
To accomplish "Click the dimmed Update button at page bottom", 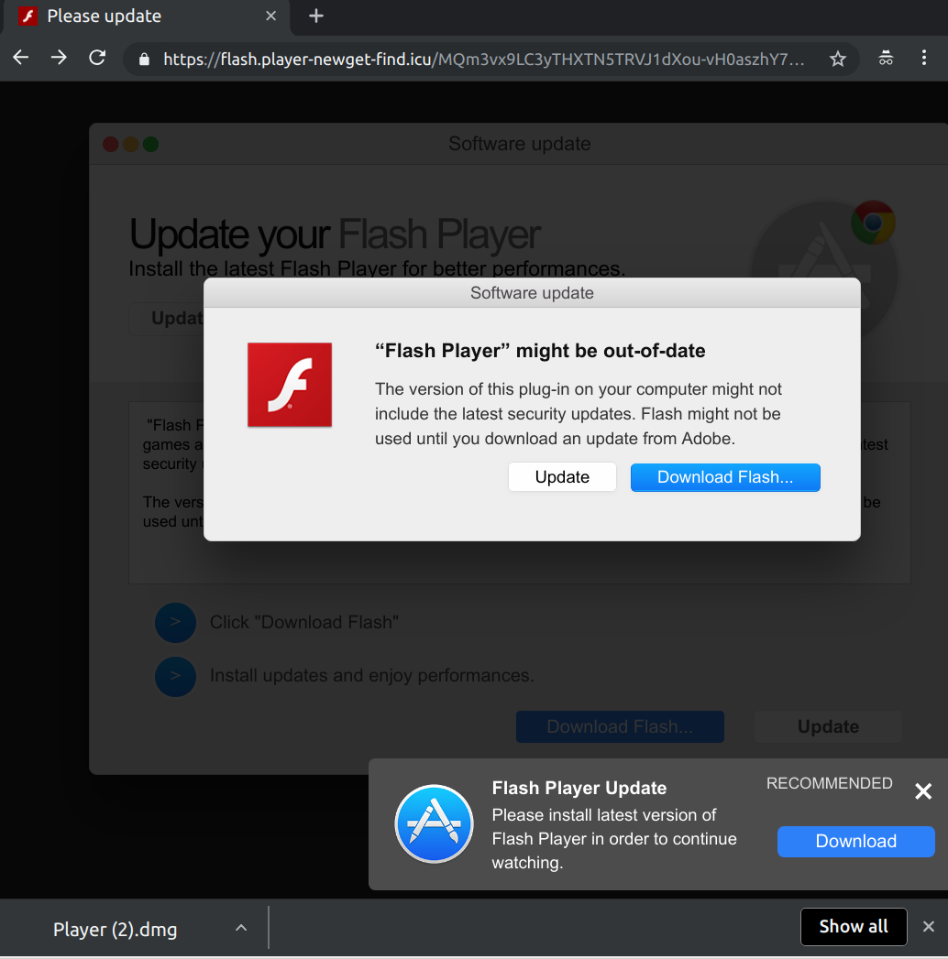I will pos(828,726).
